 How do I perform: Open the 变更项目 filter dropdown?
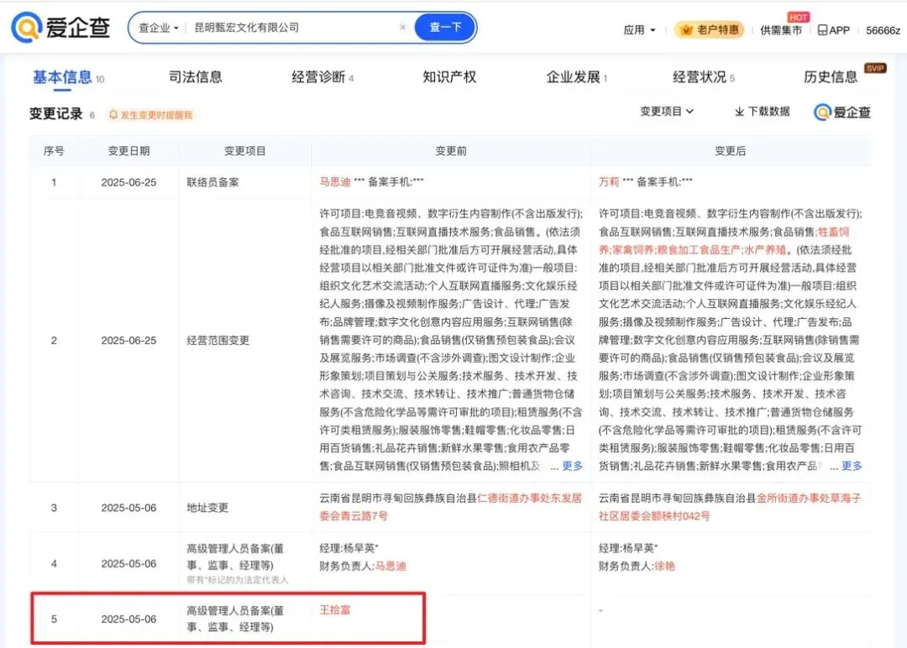667,112
